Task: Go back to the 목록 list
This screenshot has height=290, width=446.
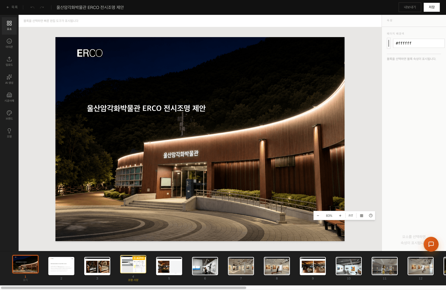Action: click(x=12, y=7)
